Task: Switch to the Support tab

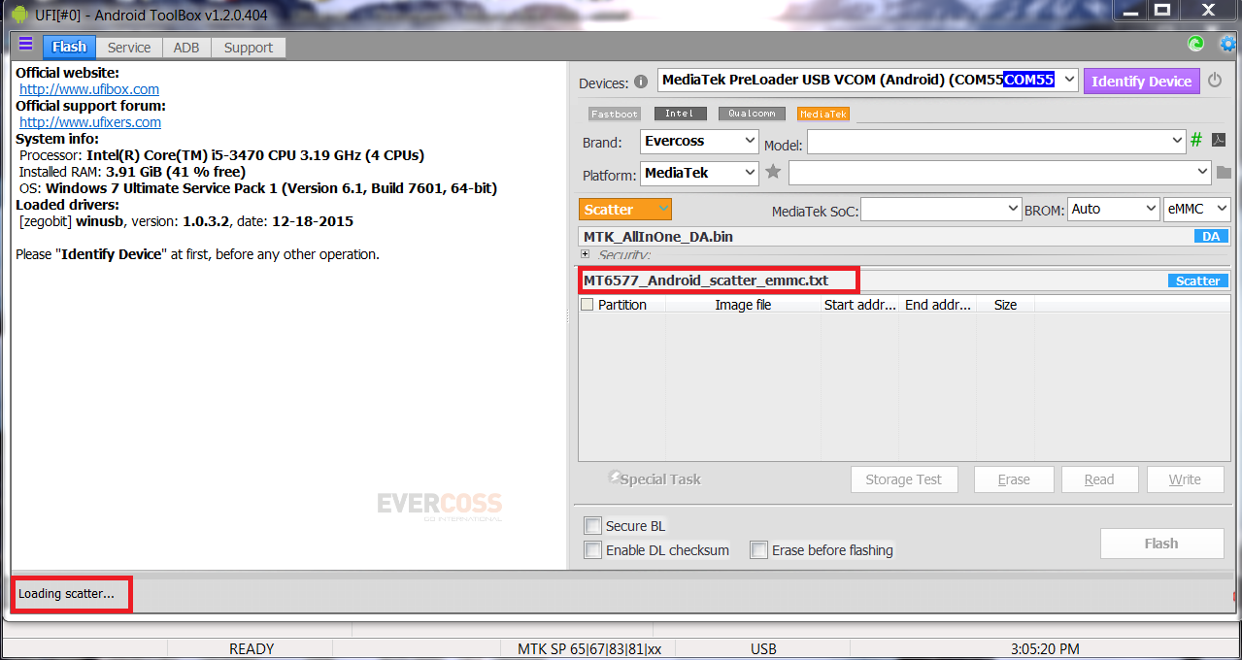Action: point(249,48)
